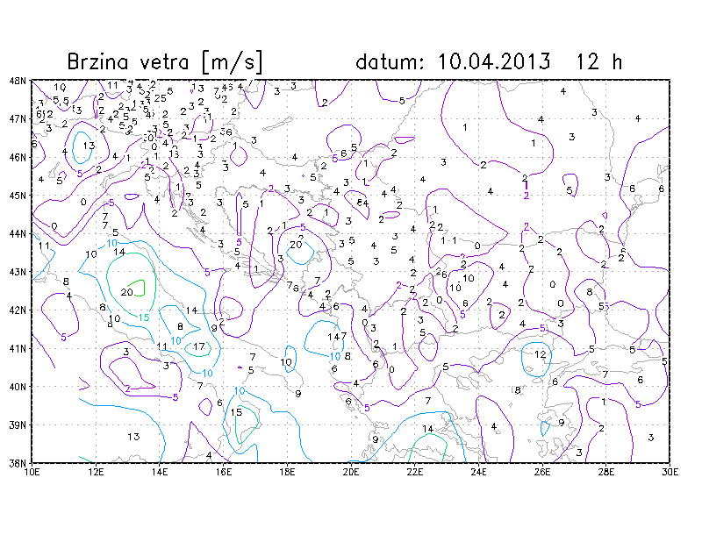Select the 39N latitude axis label
702x542 pixels.
(x=18, y=424)
